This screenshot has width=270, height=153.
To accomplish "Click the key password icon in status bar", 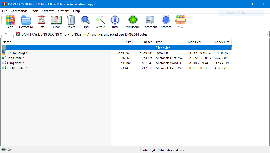I will pyautogui.click(x=9, y=150).
